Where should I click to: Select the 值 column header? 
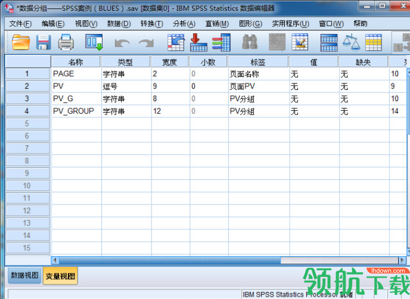(313, 62)
